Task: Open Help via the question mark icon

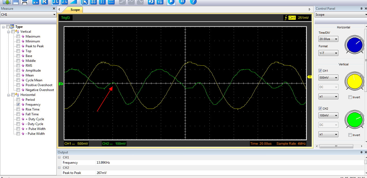Action: (x=193, y=2)
